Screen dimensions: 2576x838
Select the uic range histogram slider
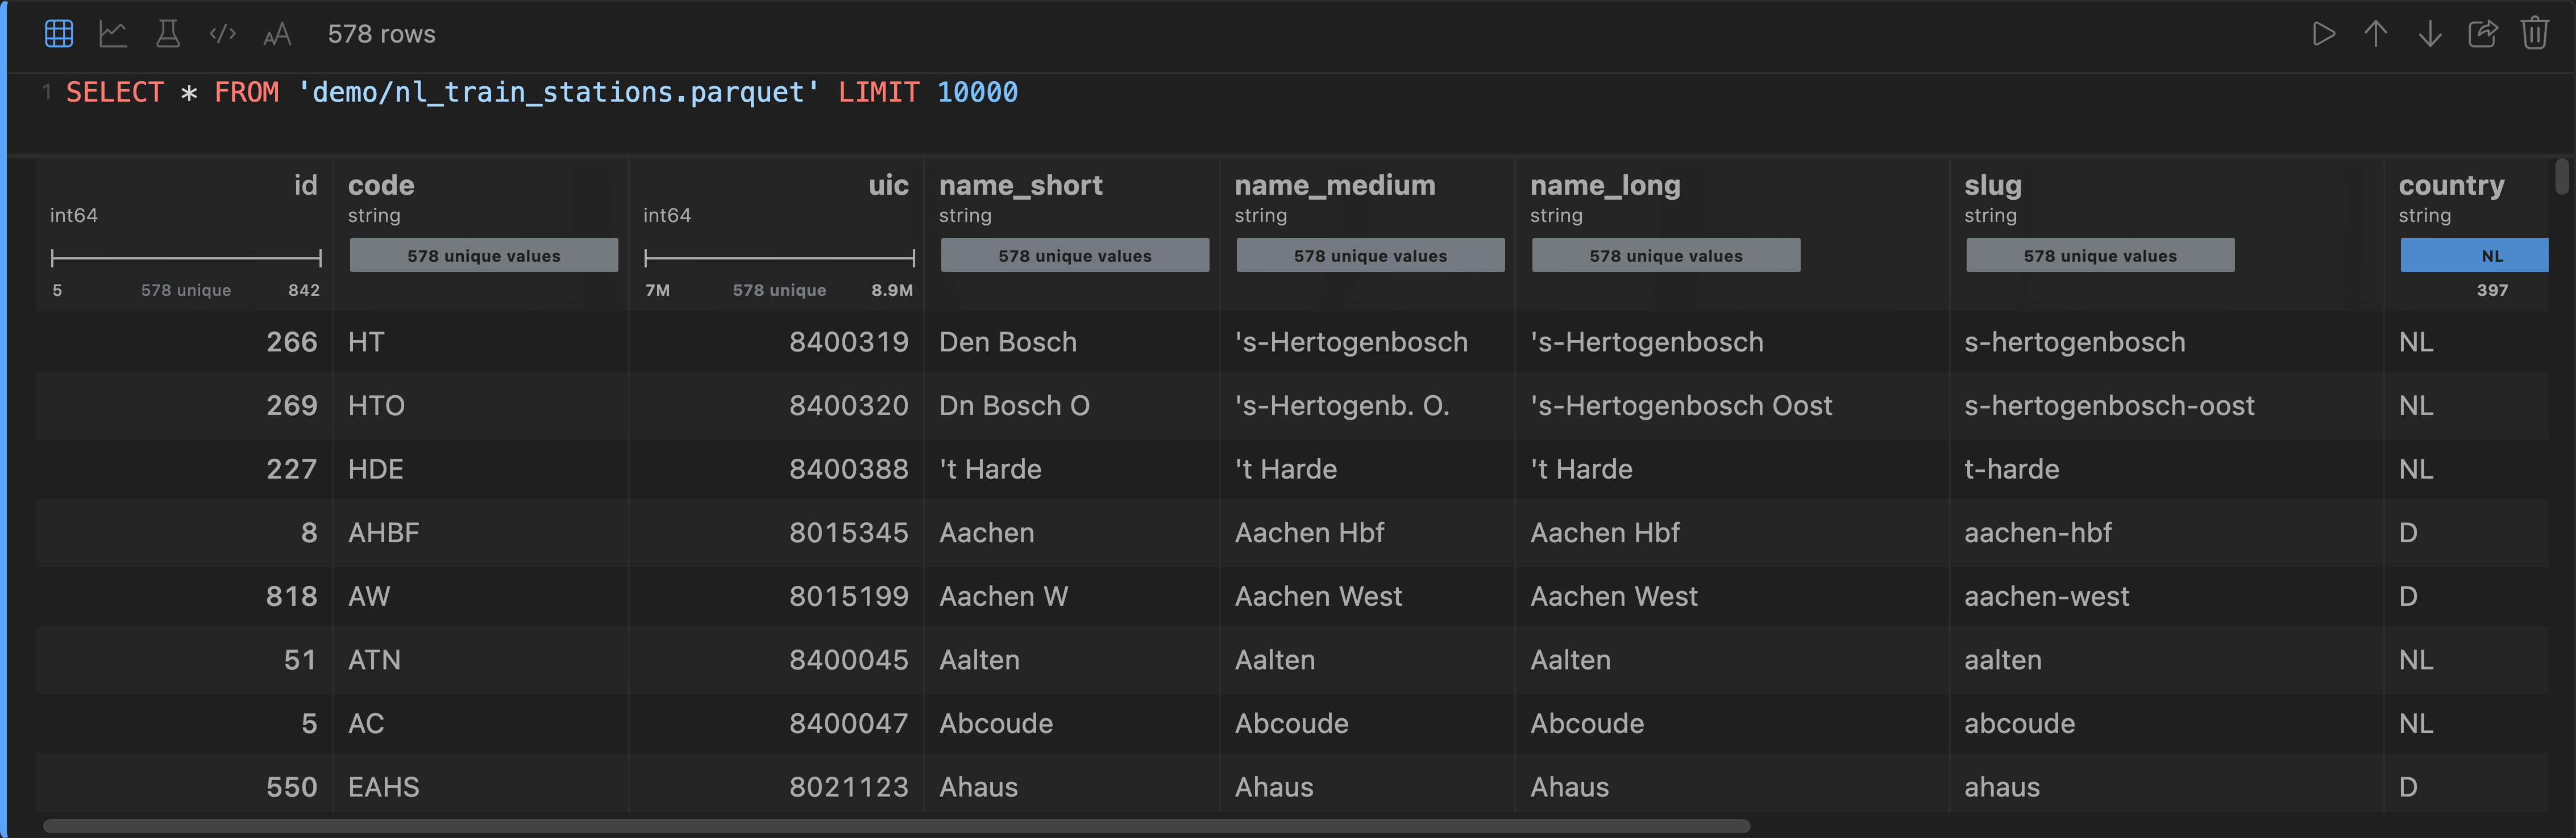coord(779,258)
